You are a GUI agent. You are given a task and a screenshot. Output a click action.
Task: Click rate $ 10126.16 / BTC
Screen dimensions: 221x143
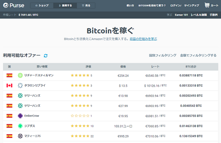point(155,86)
